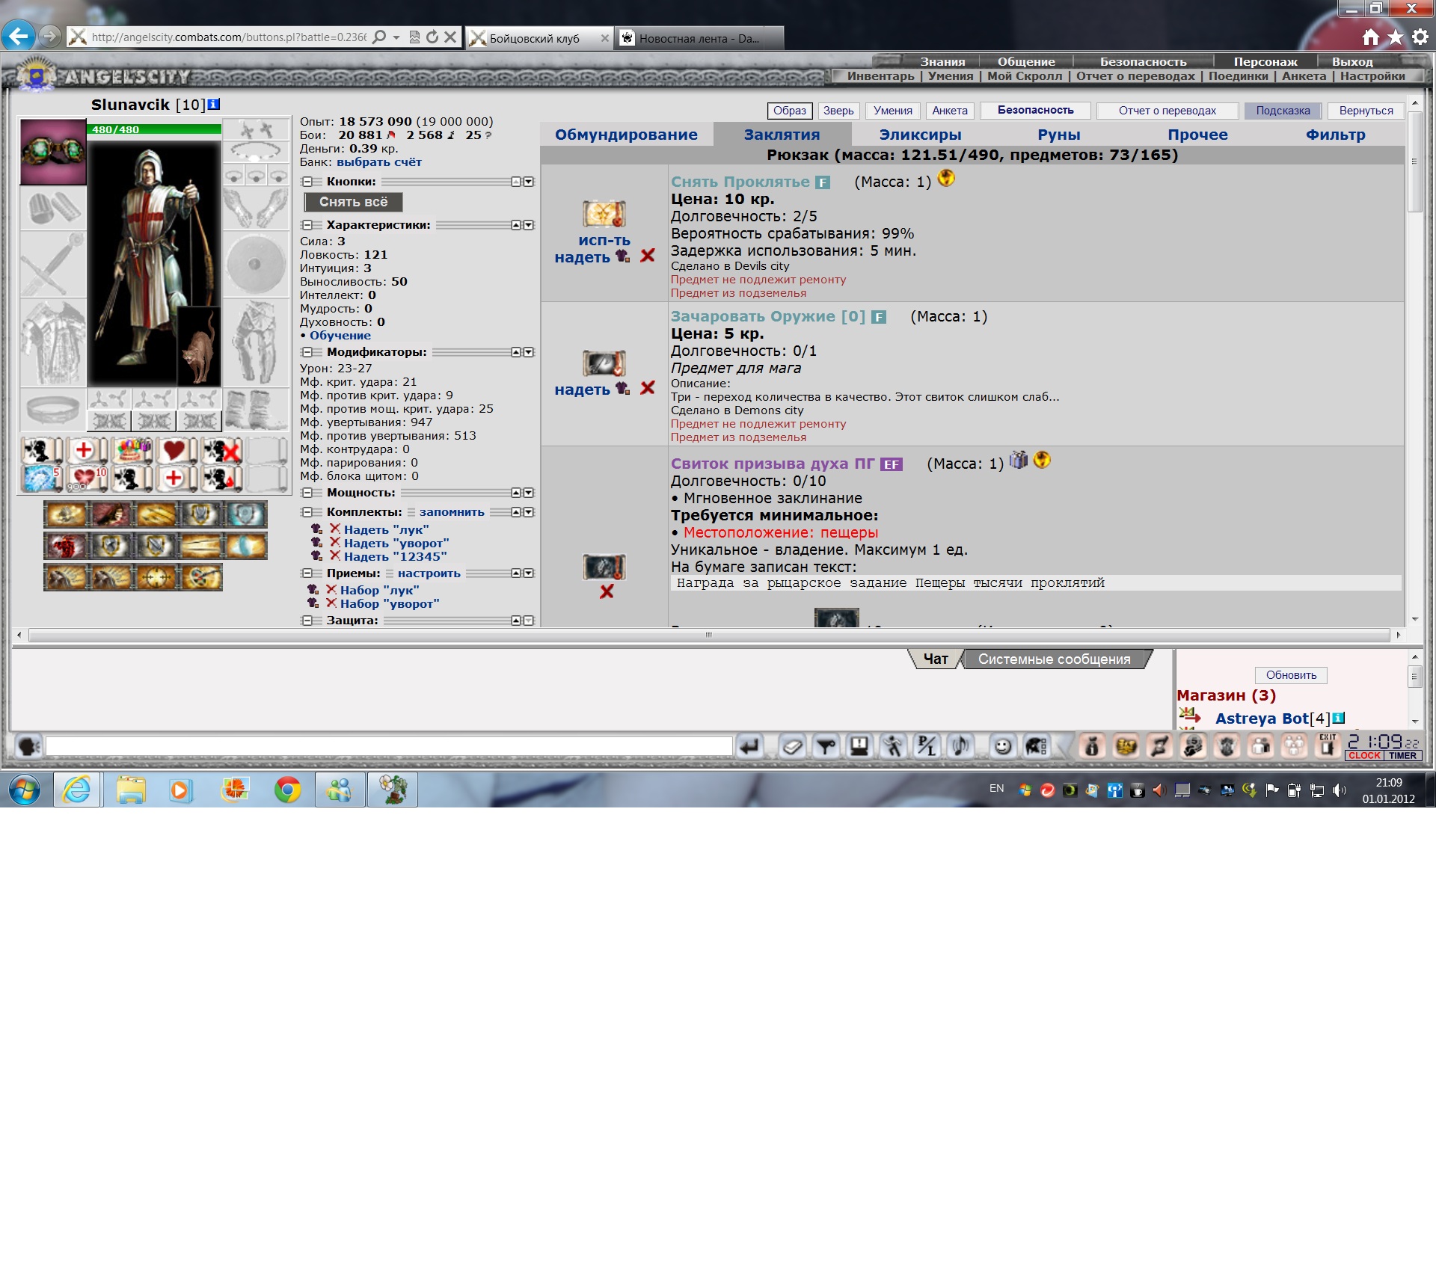The height and width of the screenshot is (1274, 1436).
Task: Click the выбрать счёт bank link
Action: tap(379, 162)
